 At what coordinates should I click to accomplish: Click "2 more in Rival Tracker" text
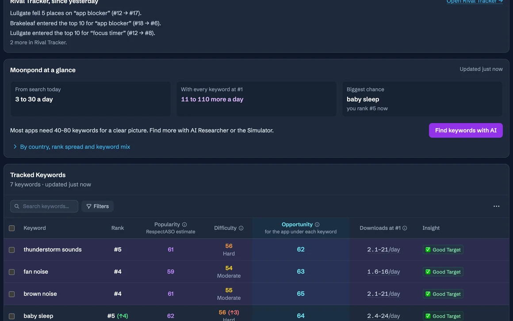[x=38, y=42]
